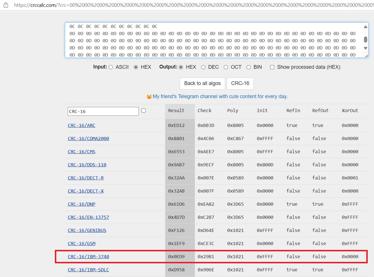Click result value 0x32AB
This screenshot has height=277, width=374.
click(x=176, y=191)
